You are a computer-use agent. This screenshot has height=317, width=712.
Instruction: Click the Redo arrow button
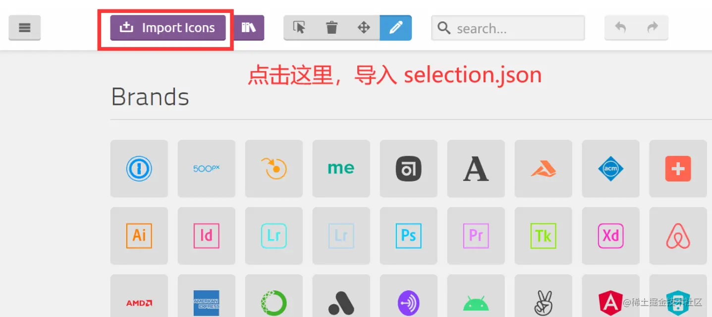click(653, 28)
